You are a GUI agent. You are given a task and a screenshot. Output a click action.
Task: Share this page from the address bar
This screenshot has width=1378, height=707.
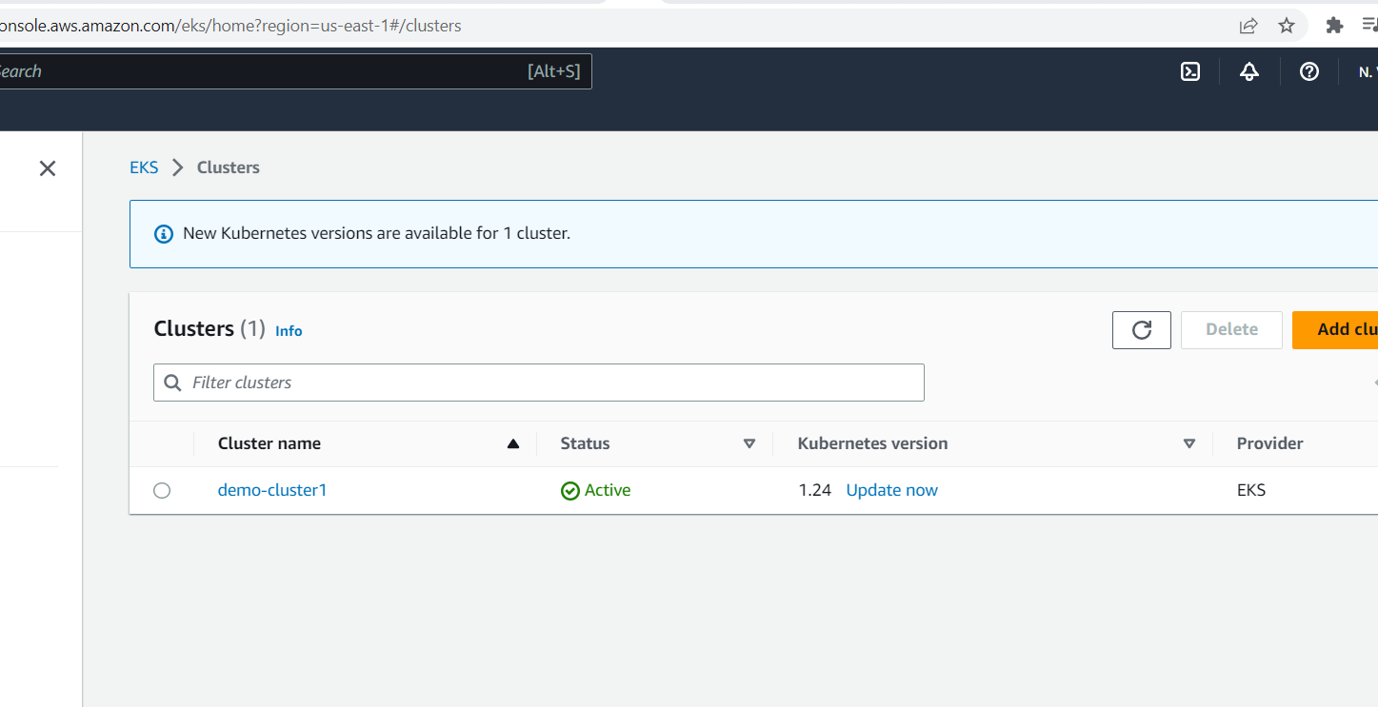tap(1248, 26)
